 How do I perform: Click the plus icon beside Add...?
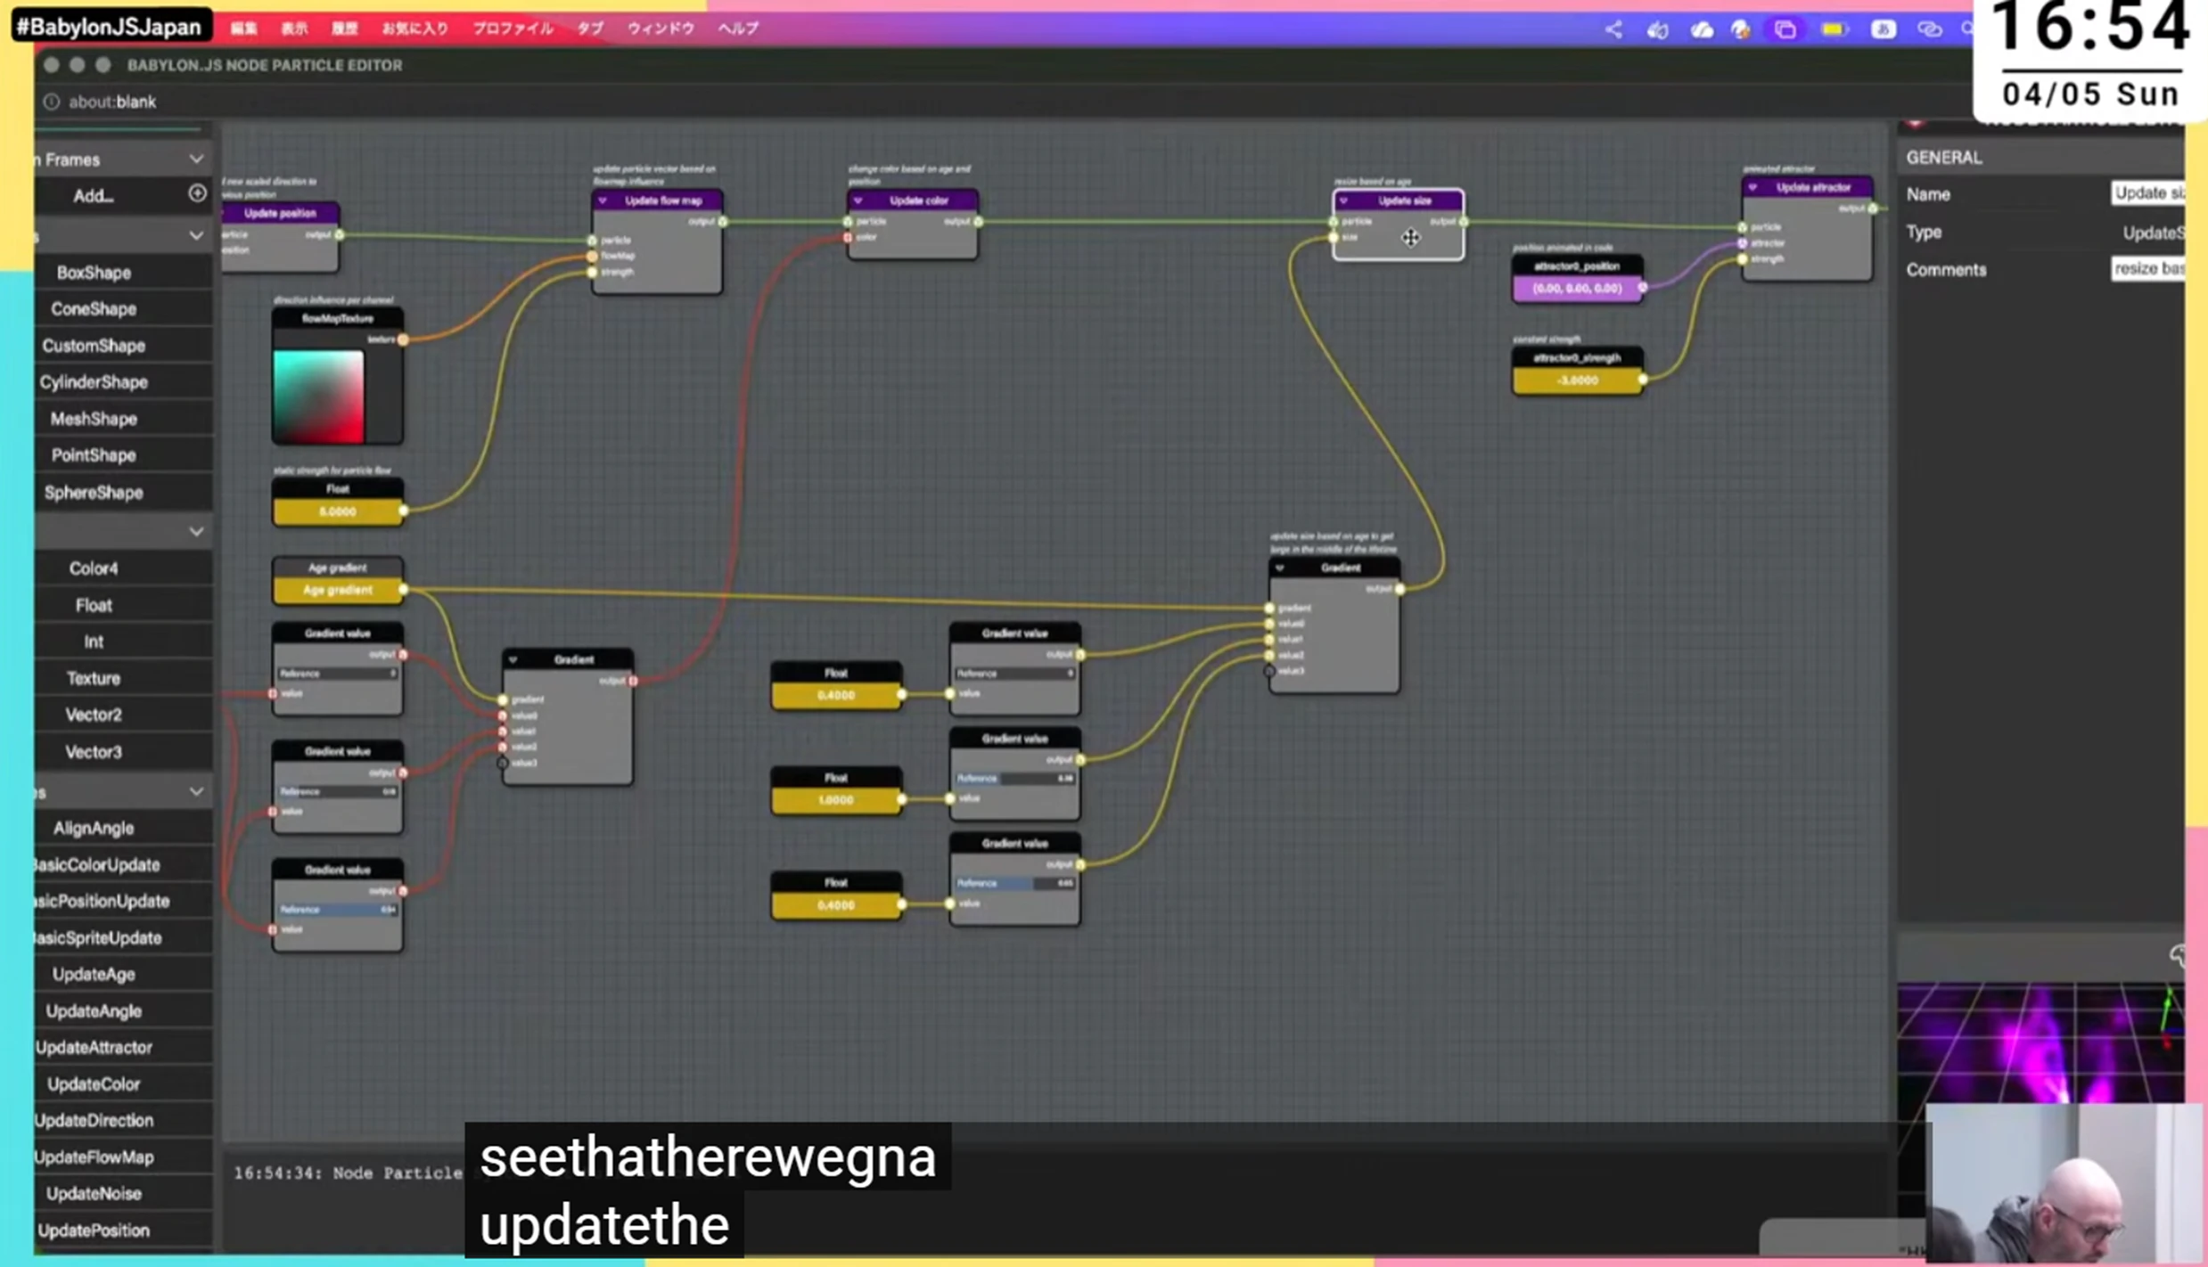pyautogui.click(x=197, y=193)
